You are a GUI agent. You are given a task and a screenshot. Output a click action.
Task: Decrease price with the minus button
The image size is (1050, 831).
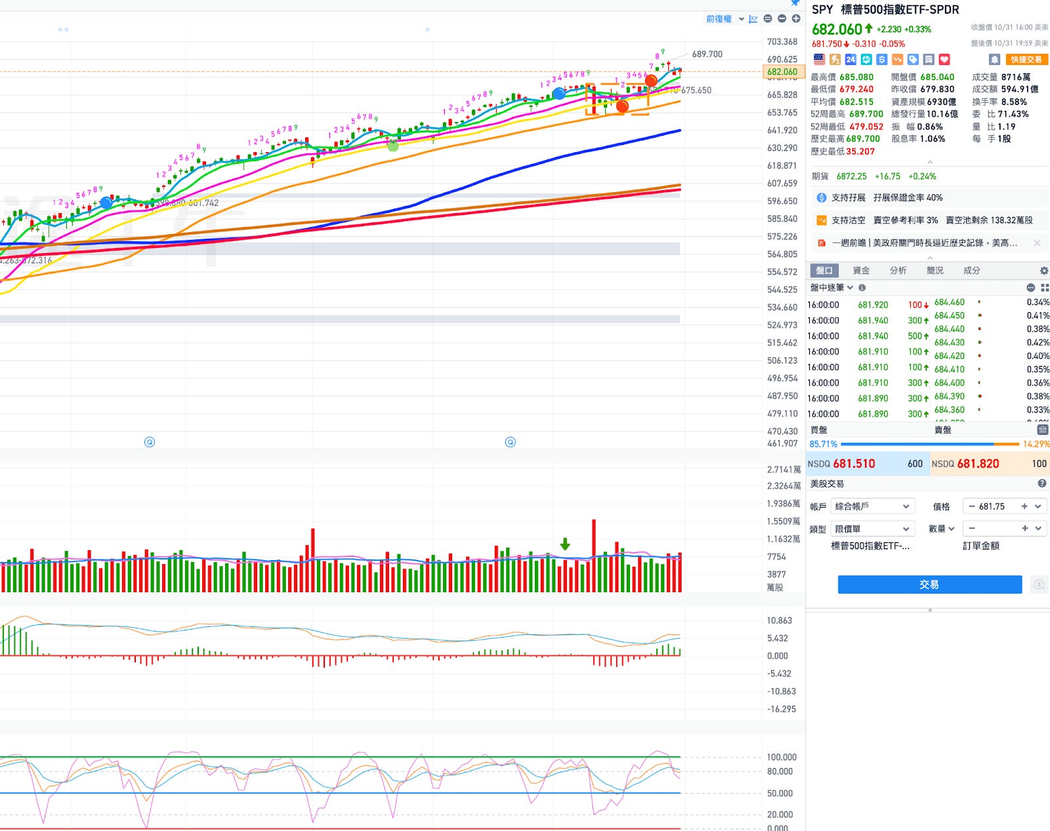coord(972,506)
